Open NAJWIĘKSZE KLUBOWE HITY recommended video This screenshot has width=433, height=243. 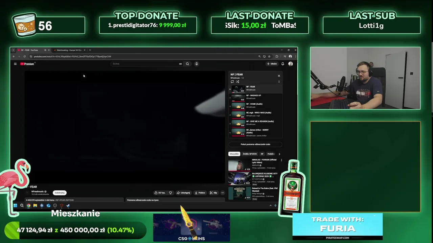[254, 179]
